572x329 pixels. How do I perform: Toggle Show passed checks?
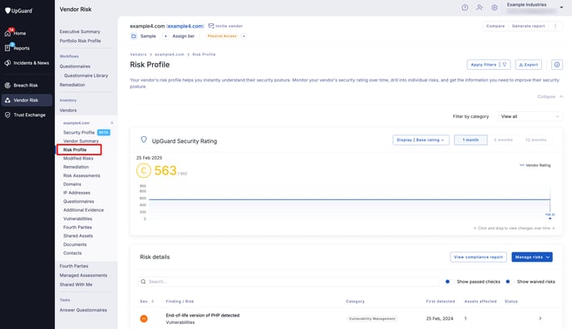point(449,282)
